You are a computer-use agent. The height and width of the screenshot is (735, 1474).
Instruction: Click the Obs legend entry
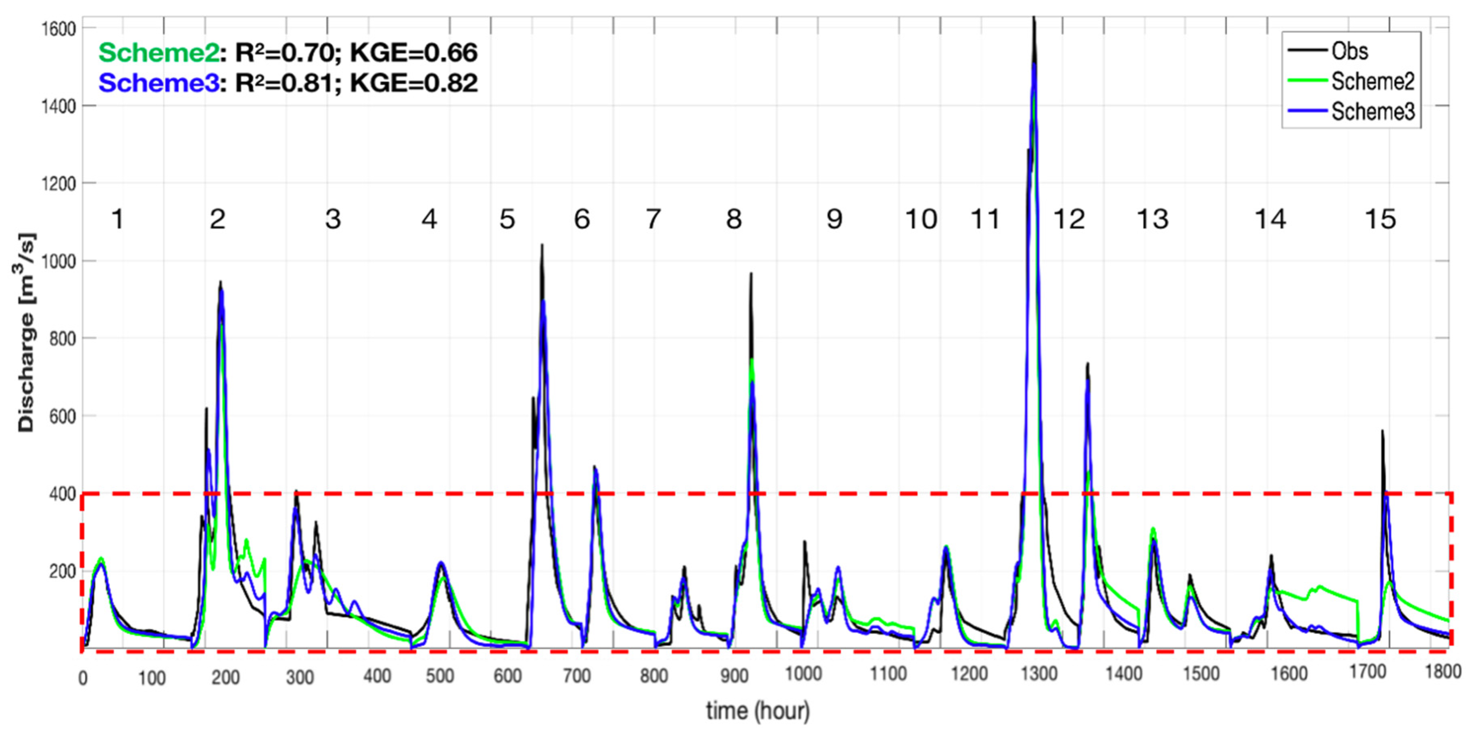point(1349,52)
